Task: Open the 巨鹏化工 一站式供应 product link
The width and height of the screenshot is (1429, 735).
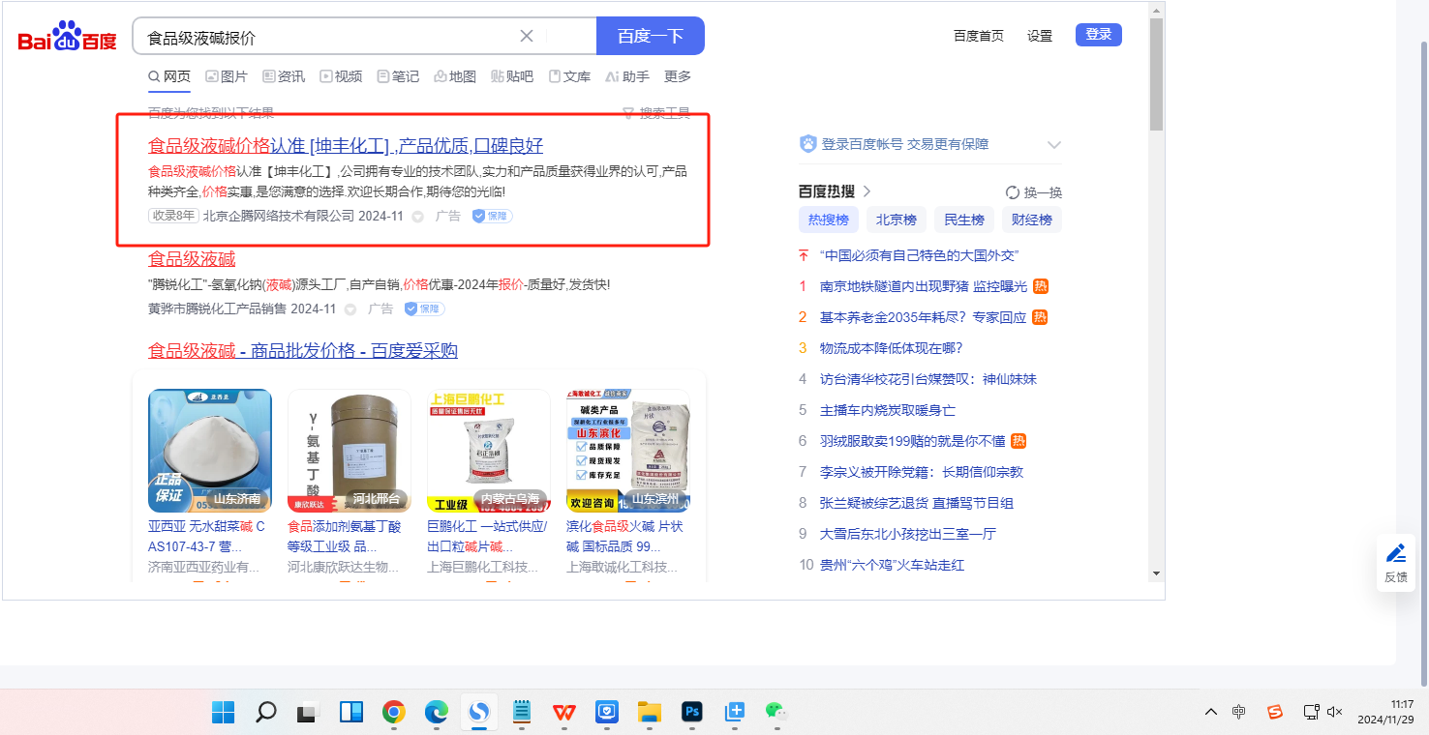Action: 487,536
